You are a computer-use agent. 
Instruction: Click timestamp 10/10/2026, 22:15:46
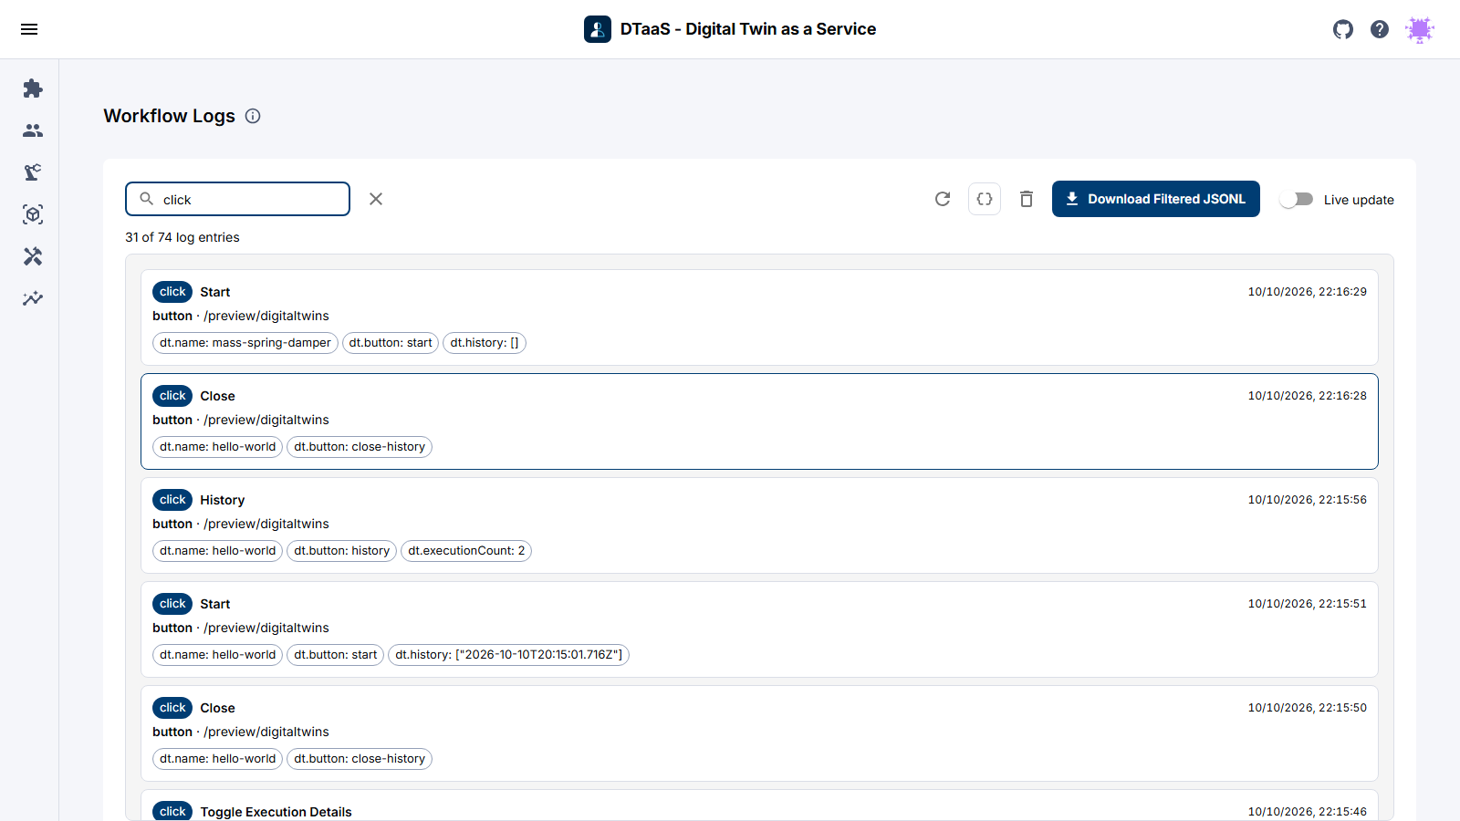pyautogui.click(x=1308, y=812)
